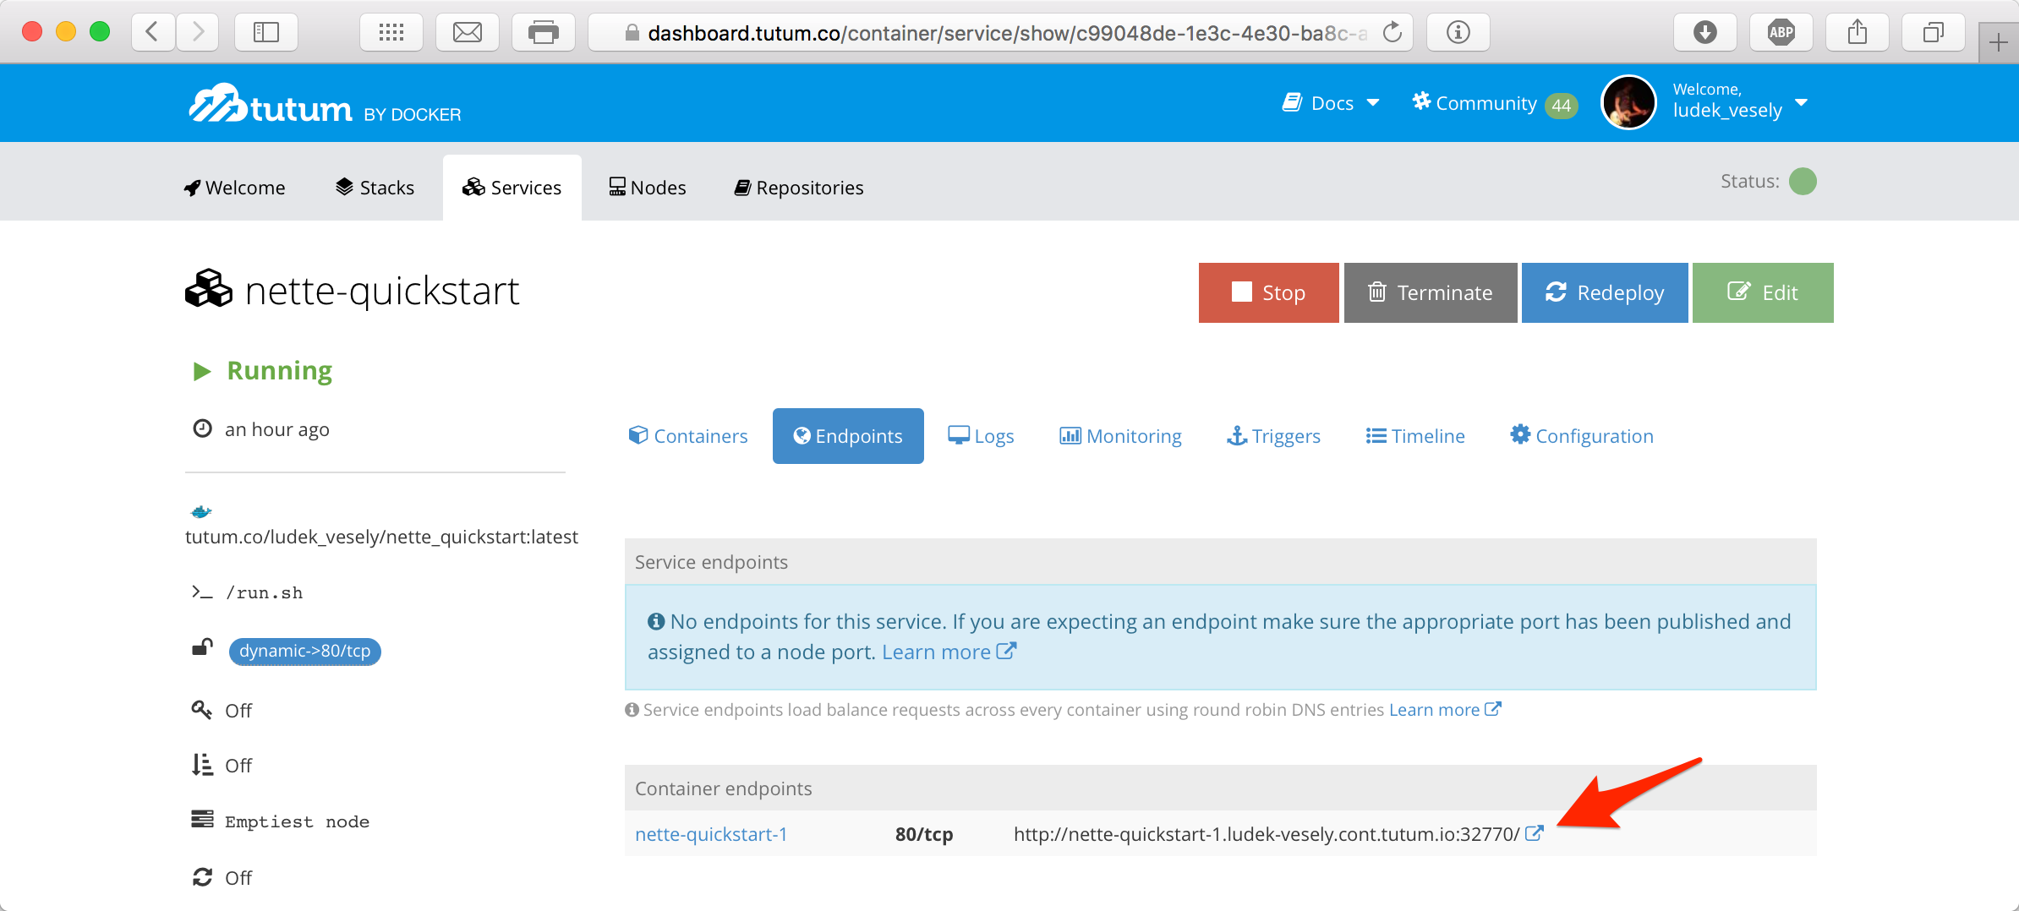This screenshot has width=2019, height=911.
Task: Open the Downloads arrow icon
Action: click(1705, 32)
